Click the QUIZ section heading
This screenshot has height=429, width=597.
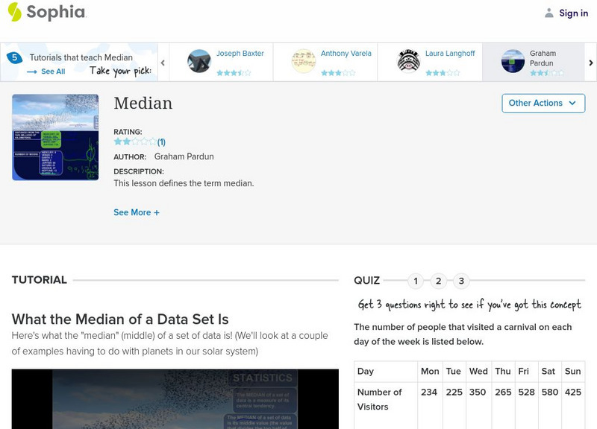pyautogui.click(x=366, y=281)
